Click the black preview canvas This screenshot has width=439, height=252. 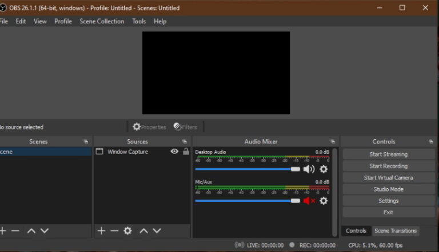216,72
